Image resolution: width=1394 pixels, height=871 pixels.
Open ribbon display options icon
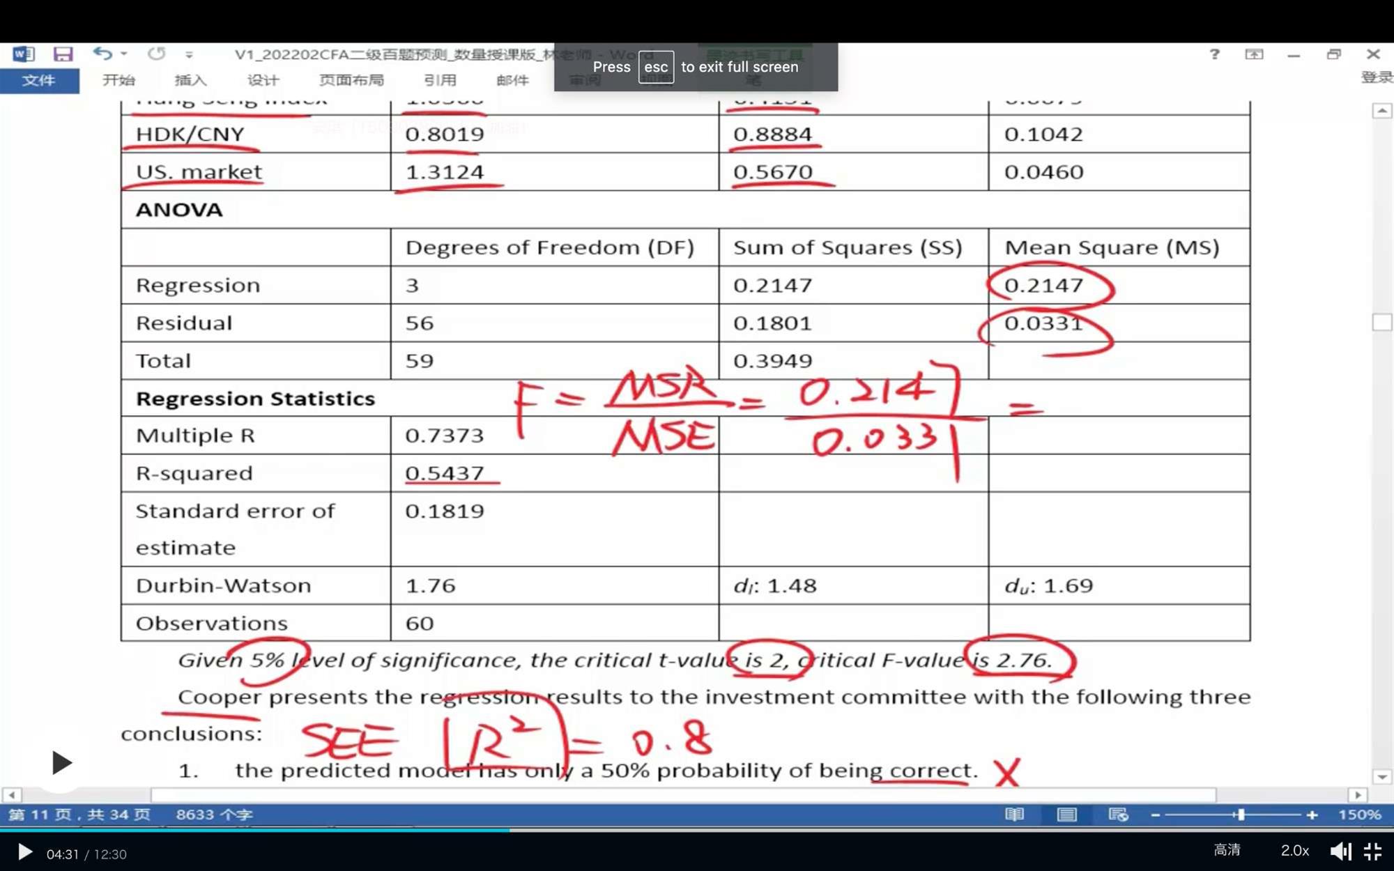1254,54
